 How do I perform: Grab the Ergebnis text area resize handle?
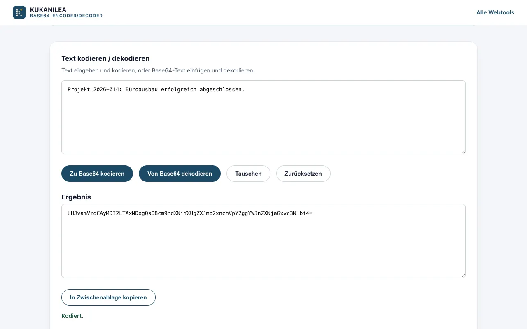click(x=463, y=275)
